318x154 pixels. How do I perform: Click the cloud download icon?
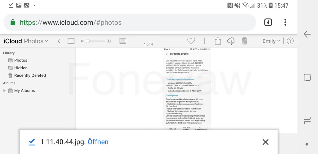pyautogui.click(x=231, y=41)
